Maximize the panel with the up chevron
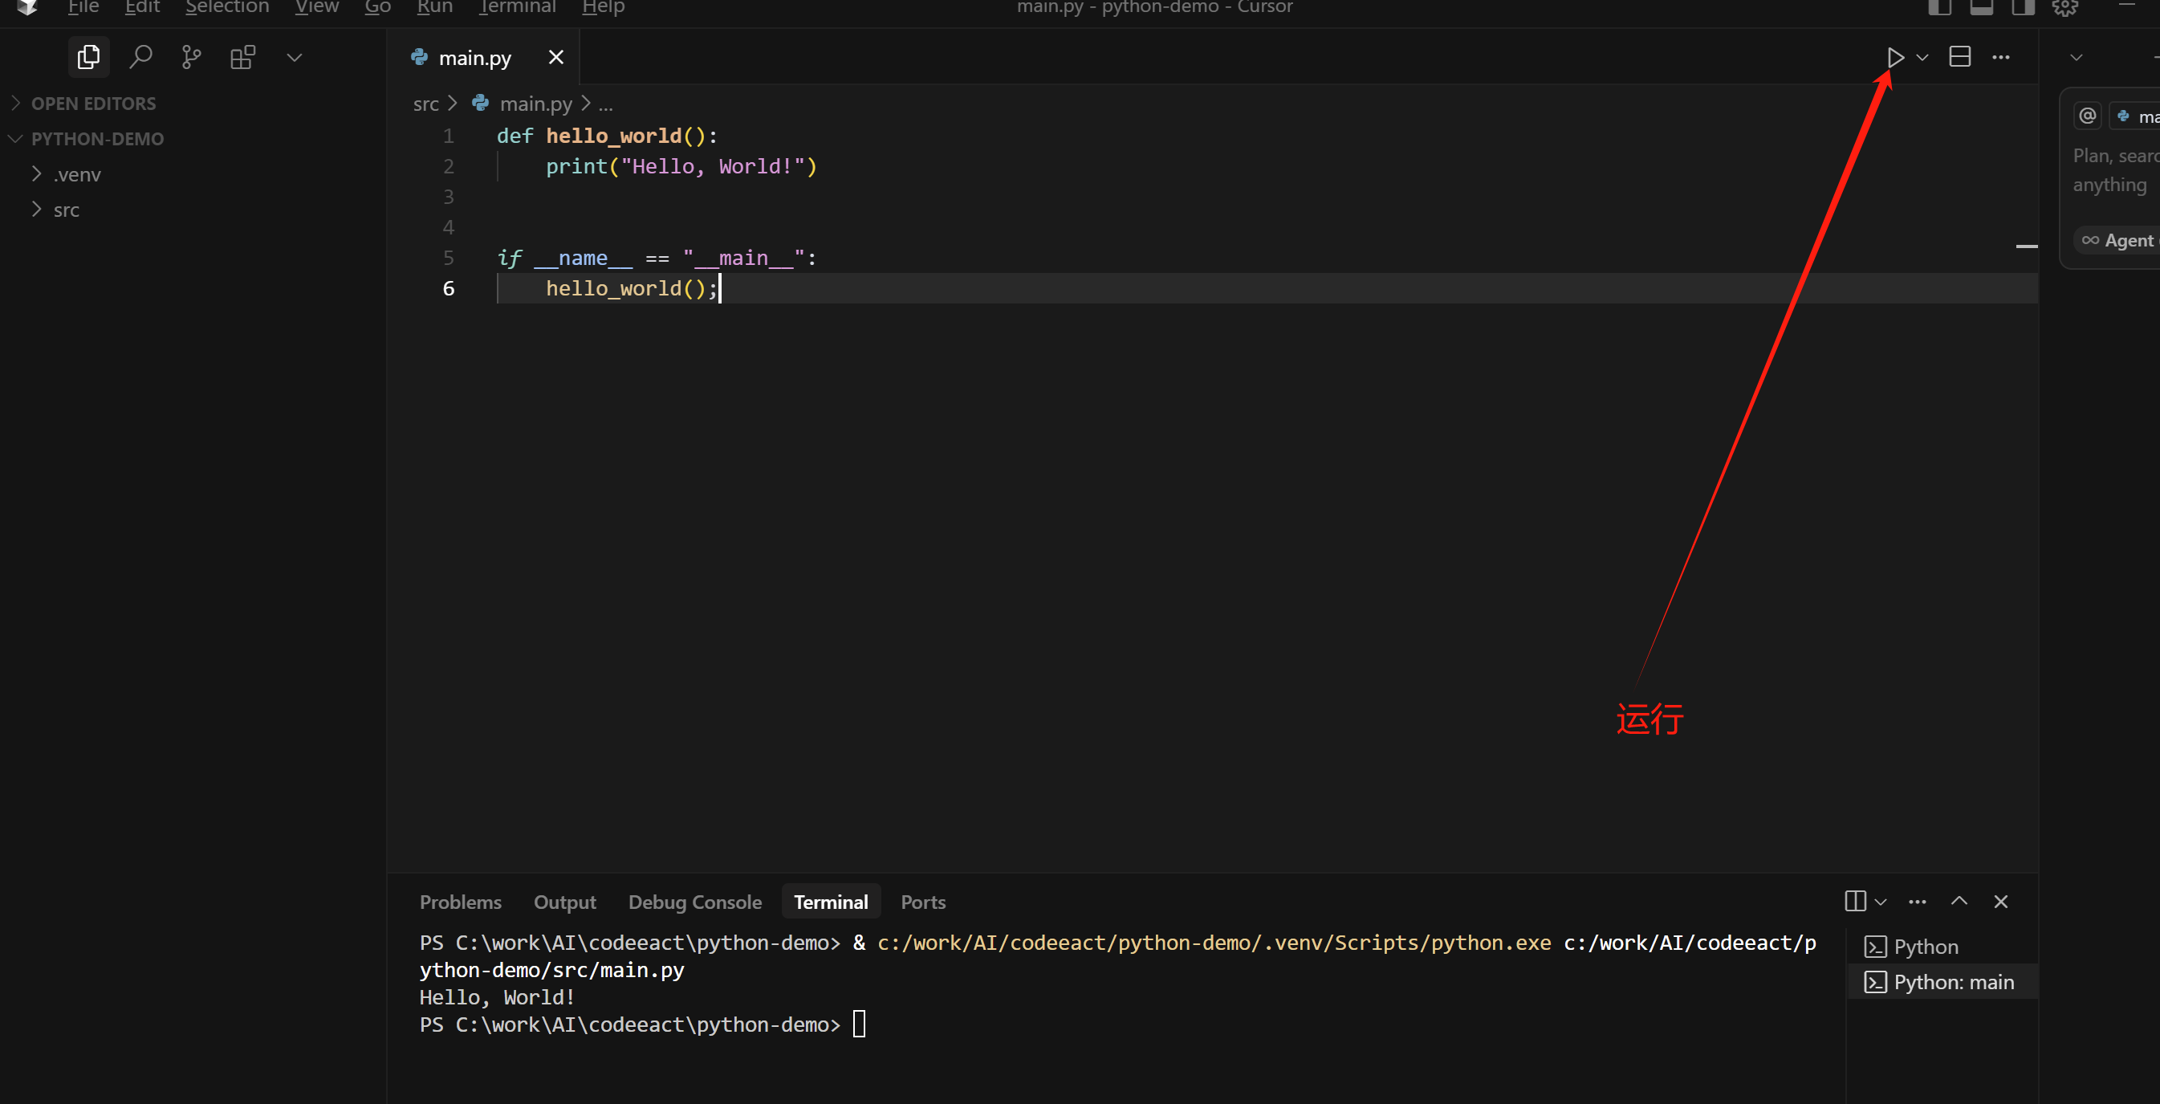Viewport: 2160px width, 1104px height. (1959, 901)
